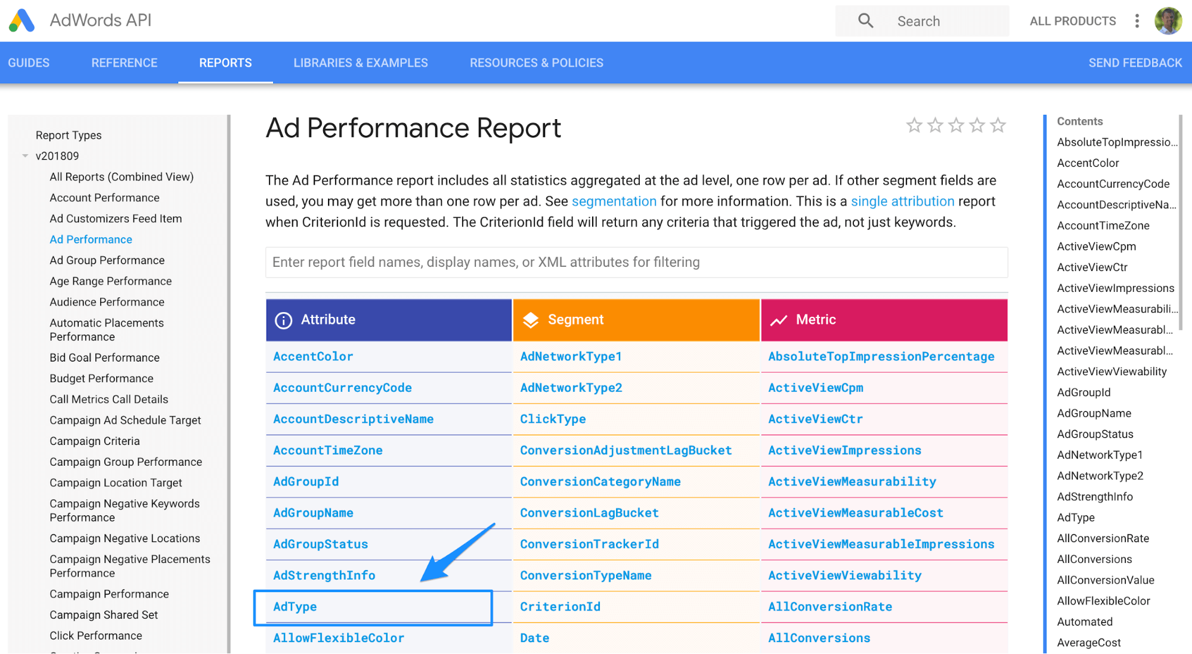Open the ClickType segment link
Viewport: 1192px width, 654px height.
[x=553, y=419]
